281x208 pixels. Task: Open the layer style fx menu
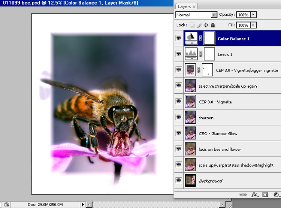[x=254, y=195]
